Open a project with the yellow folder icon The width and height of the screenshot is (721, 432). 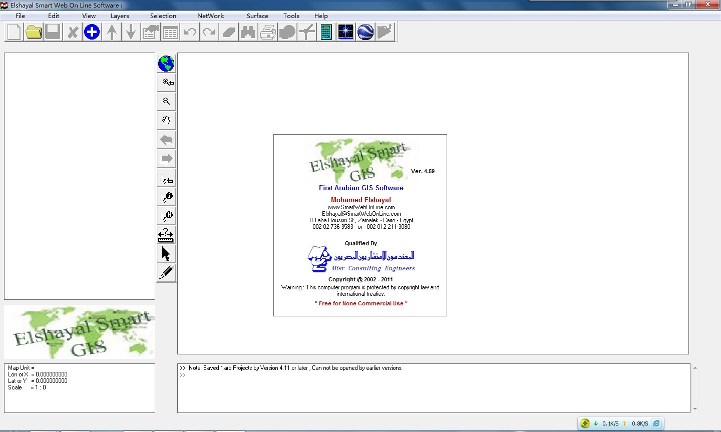pos(34,33)
